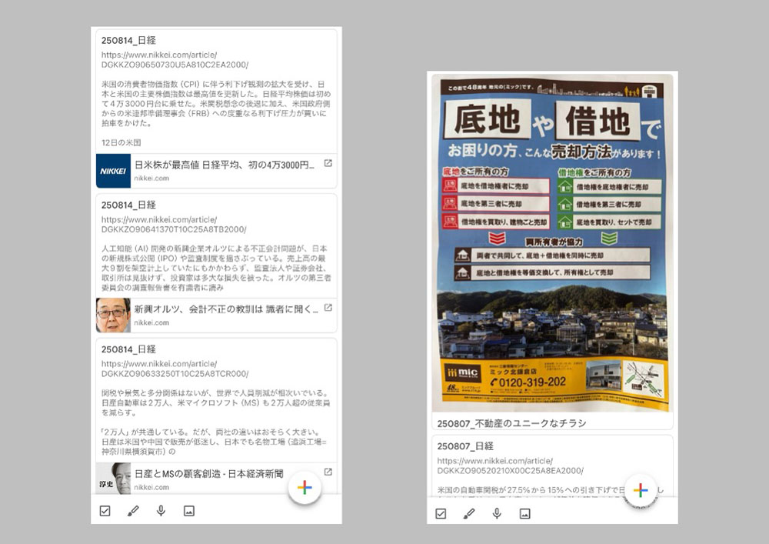Tap the new list checkbox icon in left phone
The height and width of the screenshot is (544, 769).
pos(105,511)
